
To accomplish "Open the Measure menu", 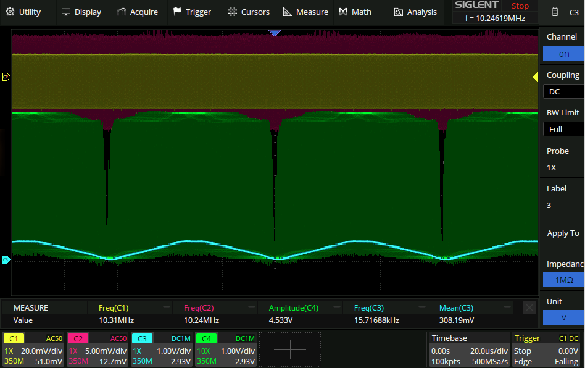I will (x=305, y=12).
